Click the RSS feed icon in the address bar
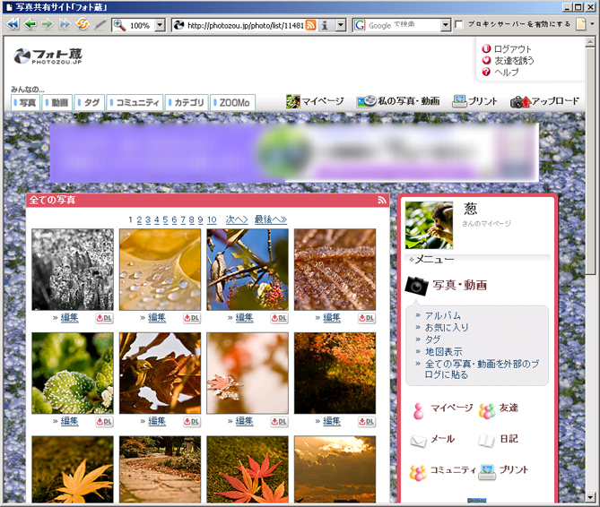The height and width of the screenshot is (507, 600). pos(310,26)
